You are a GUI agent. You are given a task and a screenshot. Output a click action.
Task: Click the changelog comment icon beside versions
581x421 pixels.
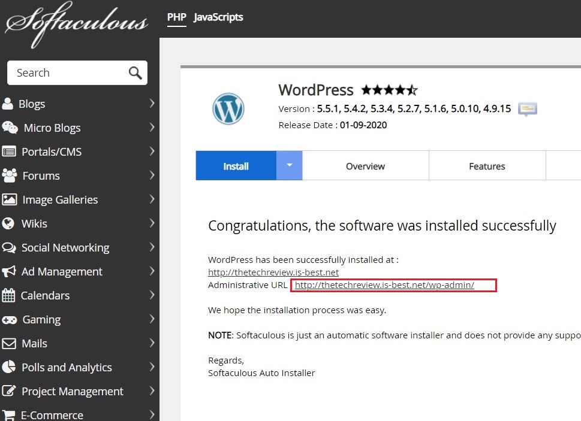coord(528,109)
